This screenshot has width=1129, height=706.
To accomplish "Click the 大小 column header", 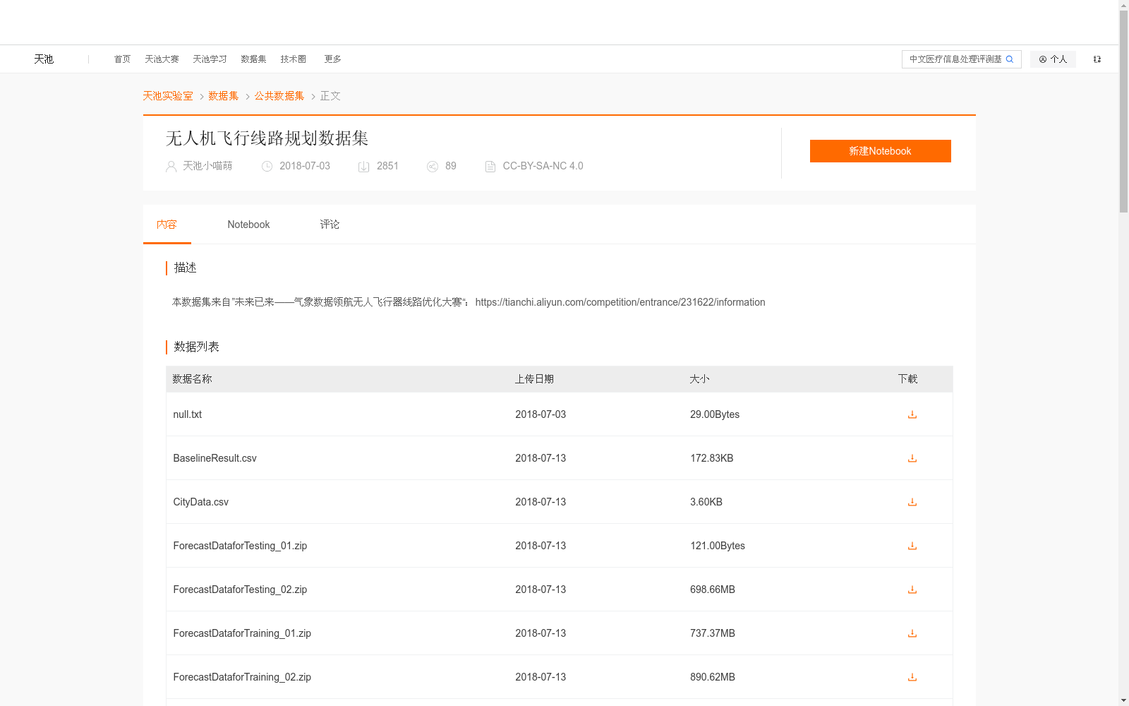I will coord(699,379).
